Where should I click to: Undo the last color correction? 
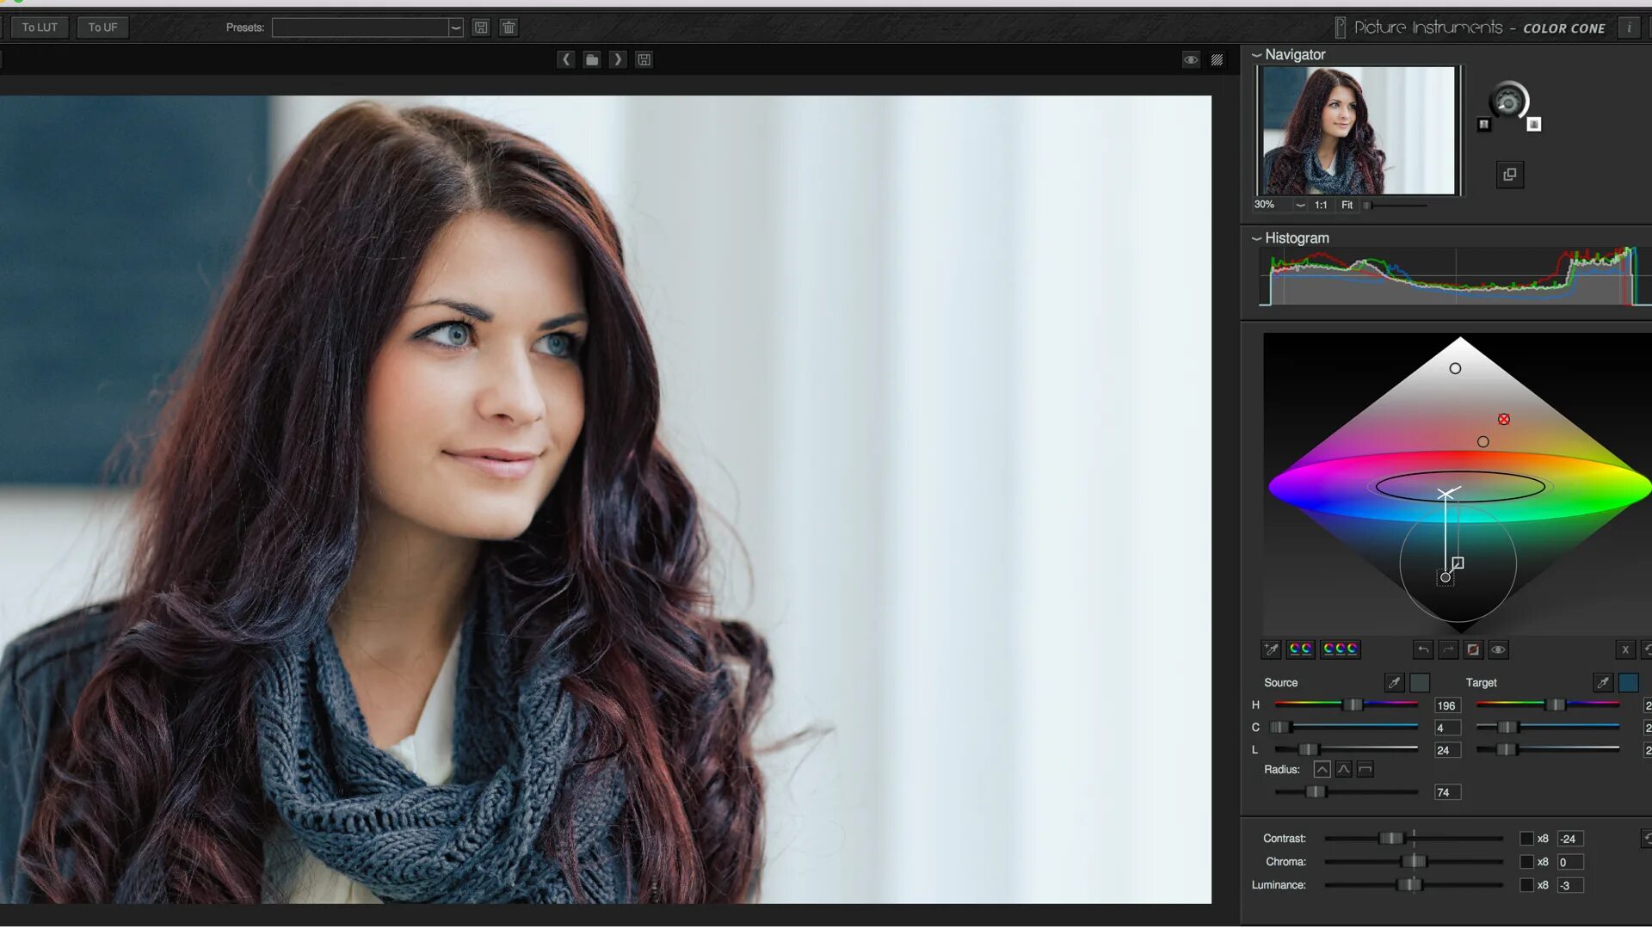pos(1423,650)
